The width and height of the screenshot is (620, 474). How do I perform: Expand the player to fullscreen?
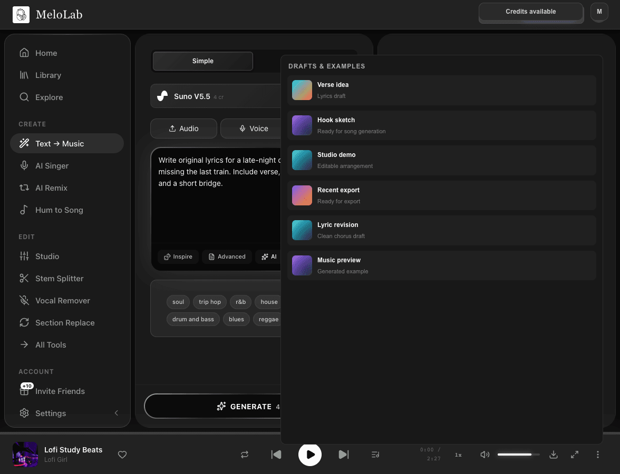coord(575,454)
